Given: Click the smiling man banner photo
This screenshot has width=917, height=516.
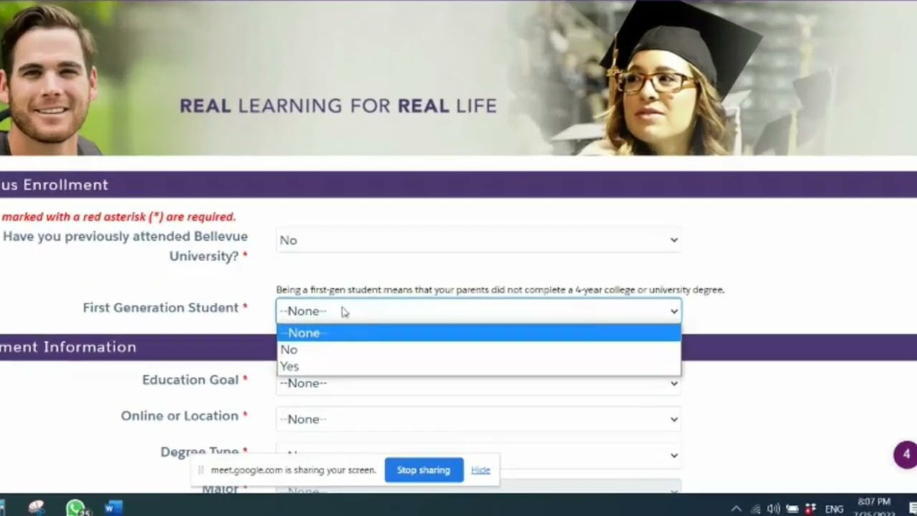Looking at the screenshot, I should (49, 77).
